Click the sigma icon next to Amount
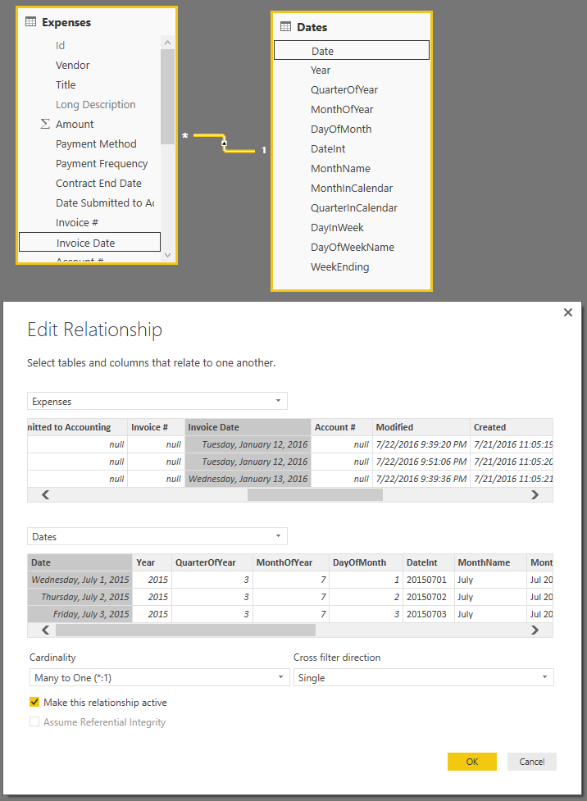 tap(45, 124)
